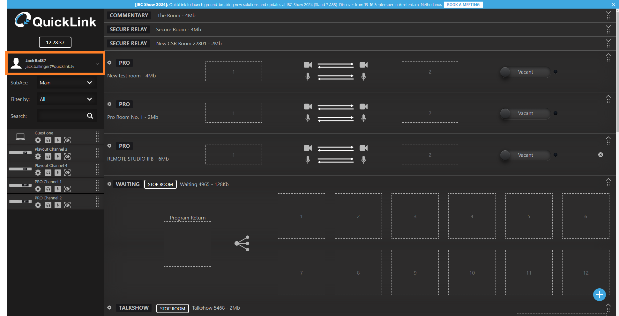The height and width of the screenshot is (316, 619).
Task: Expand the COMMENTARY The Room row
Action: (x=608, y=13)
